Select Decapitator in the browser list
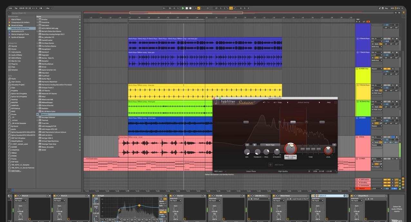Image resolution: width=411 pixels, height=222 pixels. [58, 49]
